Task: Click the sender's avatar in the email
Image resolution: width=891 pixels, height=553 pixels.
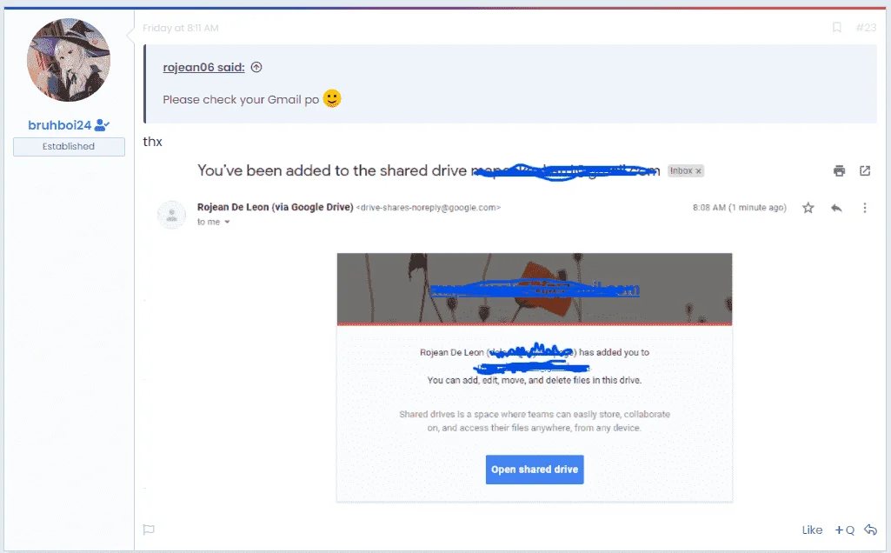Action: coord(171,215)
